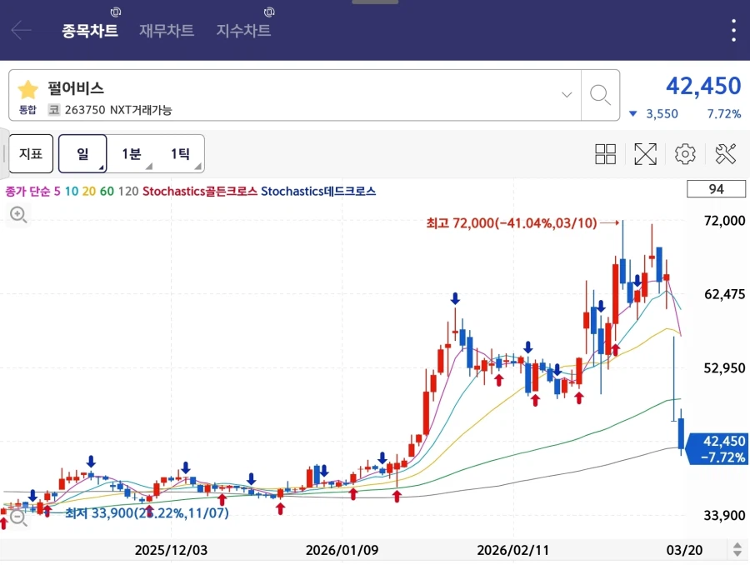Tap the back arrow icon
Screen dimensions: 750x565
click(21, 31)
